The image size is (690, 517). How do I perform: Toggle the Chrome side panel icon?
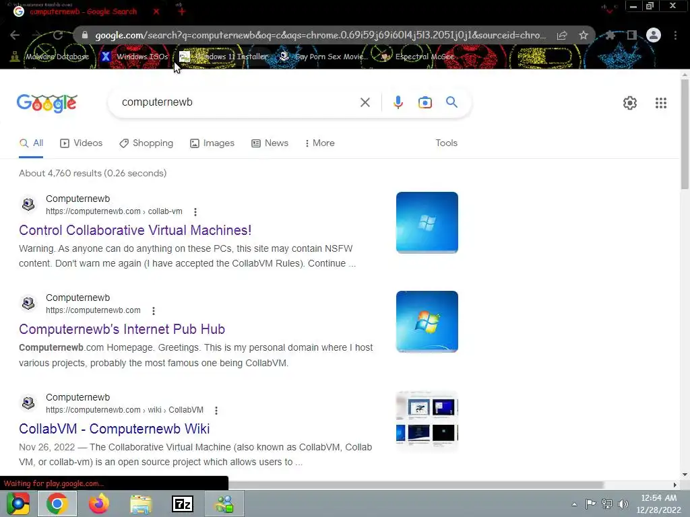(632, 35)
